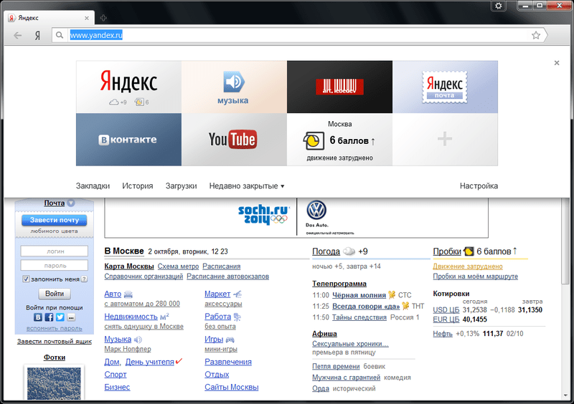Viewport: 574px width, 404px height.
Task: Click the Volkswagen logo in the banner
Action: tap(316, 210)
